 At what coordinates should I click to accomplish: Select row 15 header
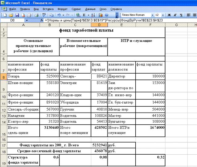click(4, 131)
